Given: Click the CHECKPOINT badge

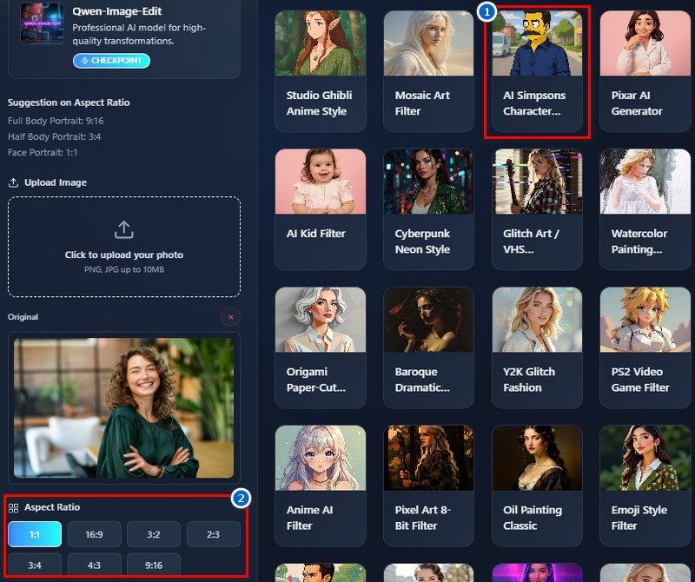Looking at the screenshot, I should point(111,61).
